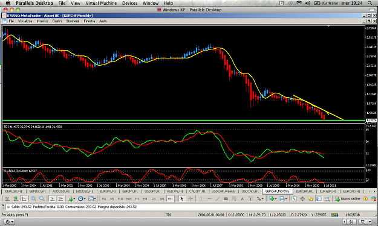378x226 pixels.
Task: Open the Grafici menu
Action: coord(57,21)
